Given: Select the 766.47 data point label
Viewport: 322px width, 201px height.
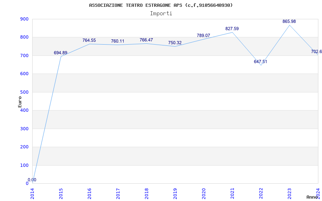Looking at the screenshot, I should [146, 40].
